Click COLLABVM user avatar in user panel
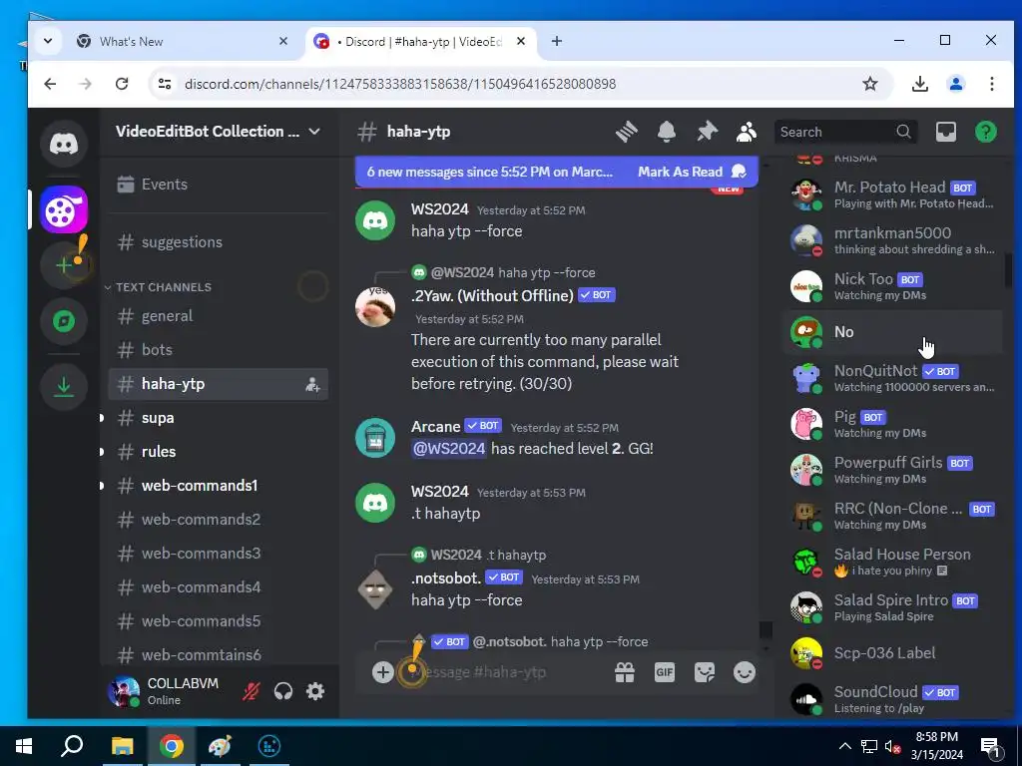 coord(123,691)
